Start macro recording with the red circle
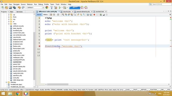 pos(94,15)
